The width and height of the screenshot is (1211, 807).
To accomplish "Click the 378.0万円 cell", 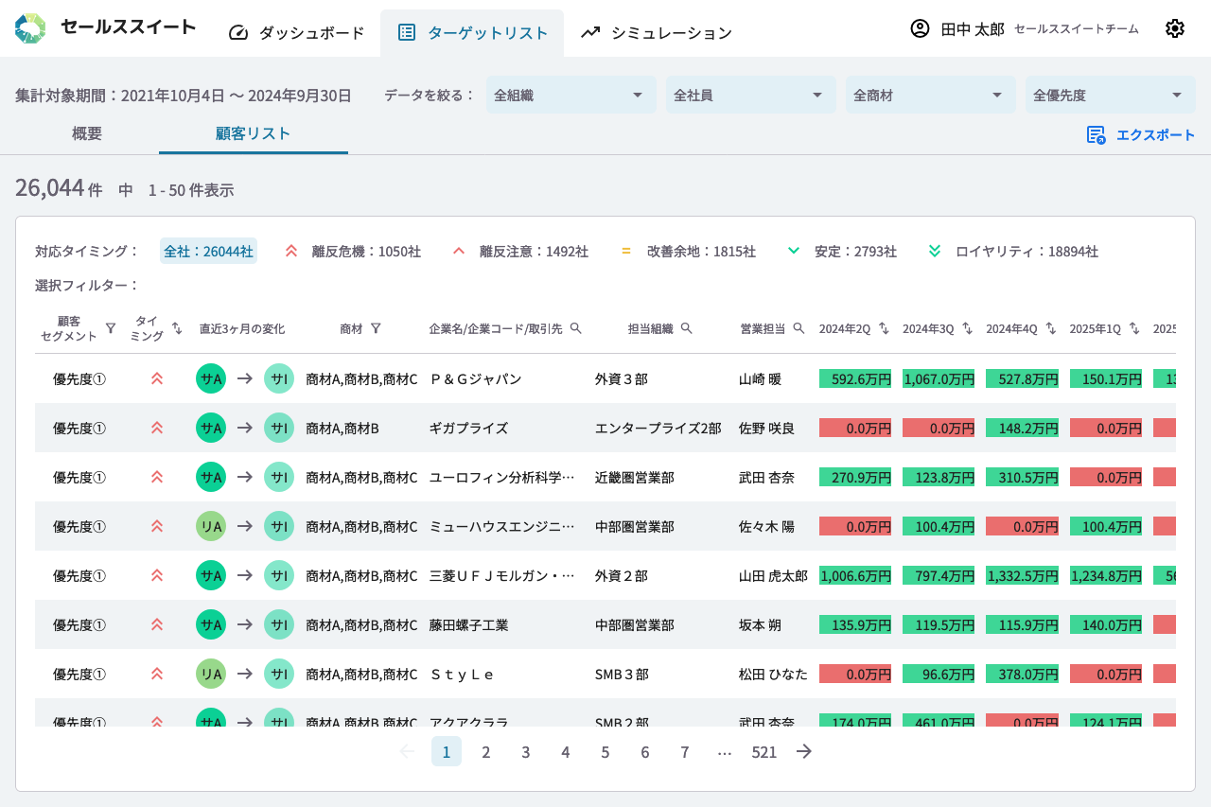I will 1023,674.
